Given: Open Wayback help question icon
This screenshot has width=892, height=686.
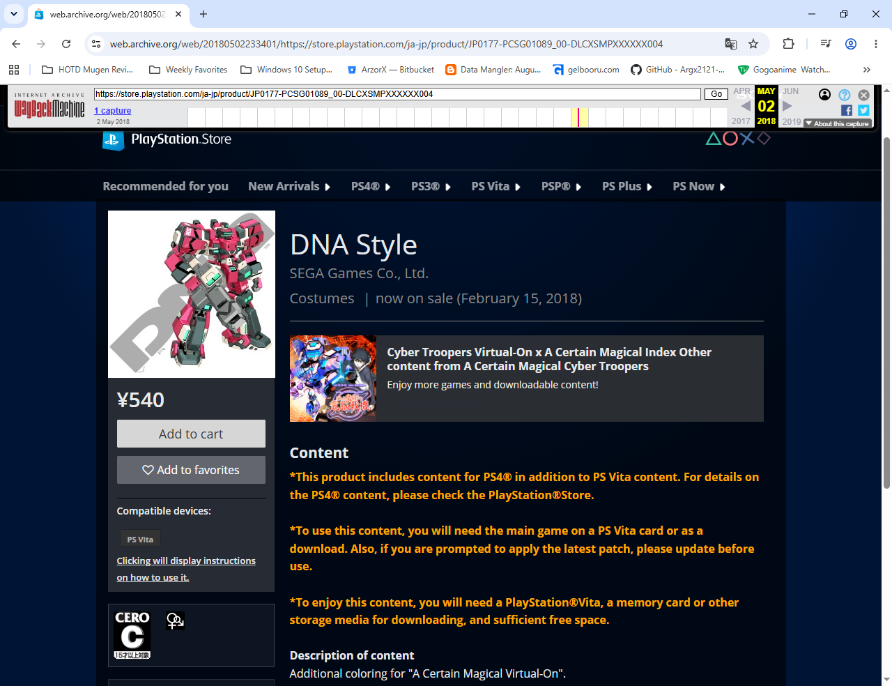Looking at the screenshot, I should [844, 95].
